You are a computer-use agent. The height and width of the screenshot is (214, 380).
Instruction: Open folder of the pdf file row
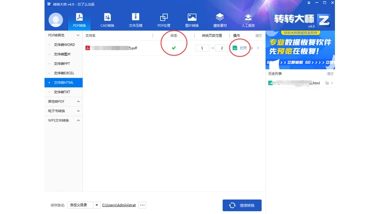(251, 48)
